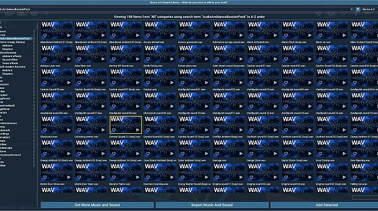Open the Name A-Z sort dropdown
Screen dimensions: 378x211
[x=369, y=9]
